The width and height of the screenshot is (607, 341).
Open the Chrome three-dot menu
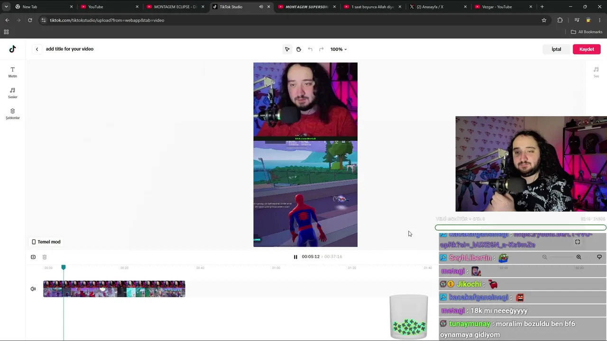[600, 20]
